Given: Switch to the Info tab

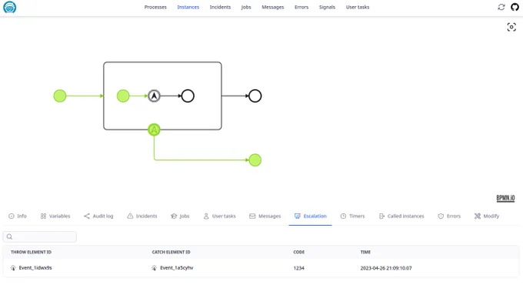Looking at the screenshot, I should pos(18,216).
